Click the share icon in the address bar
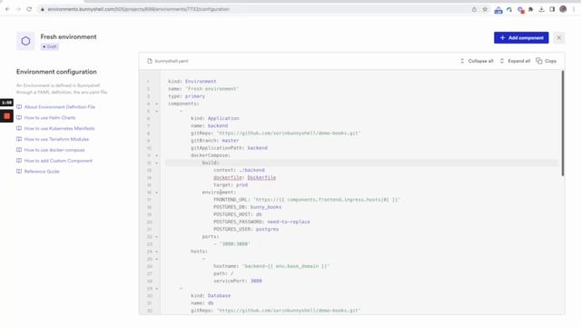This screenshot has width=581, height=327. (x=474, y=9)
